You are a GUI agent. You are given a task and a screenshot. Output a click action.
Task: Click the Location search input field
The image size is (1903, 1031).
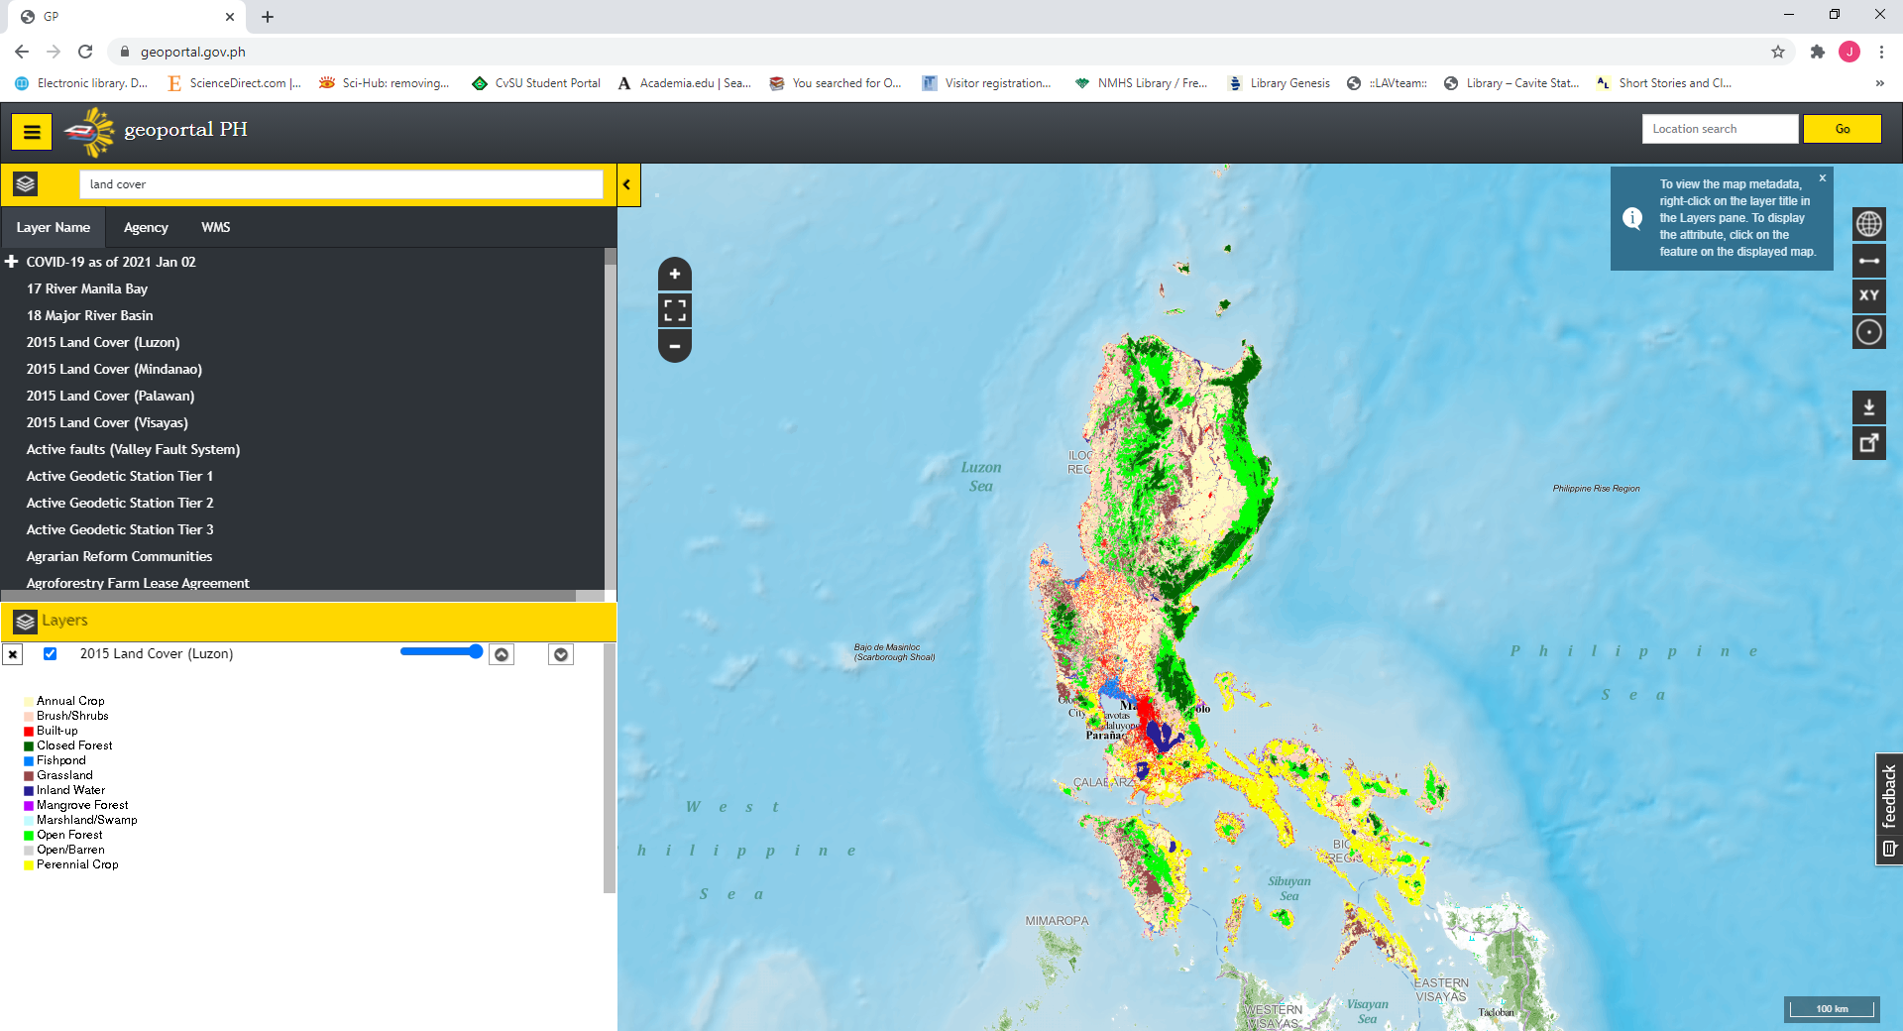pos(1720,129)
